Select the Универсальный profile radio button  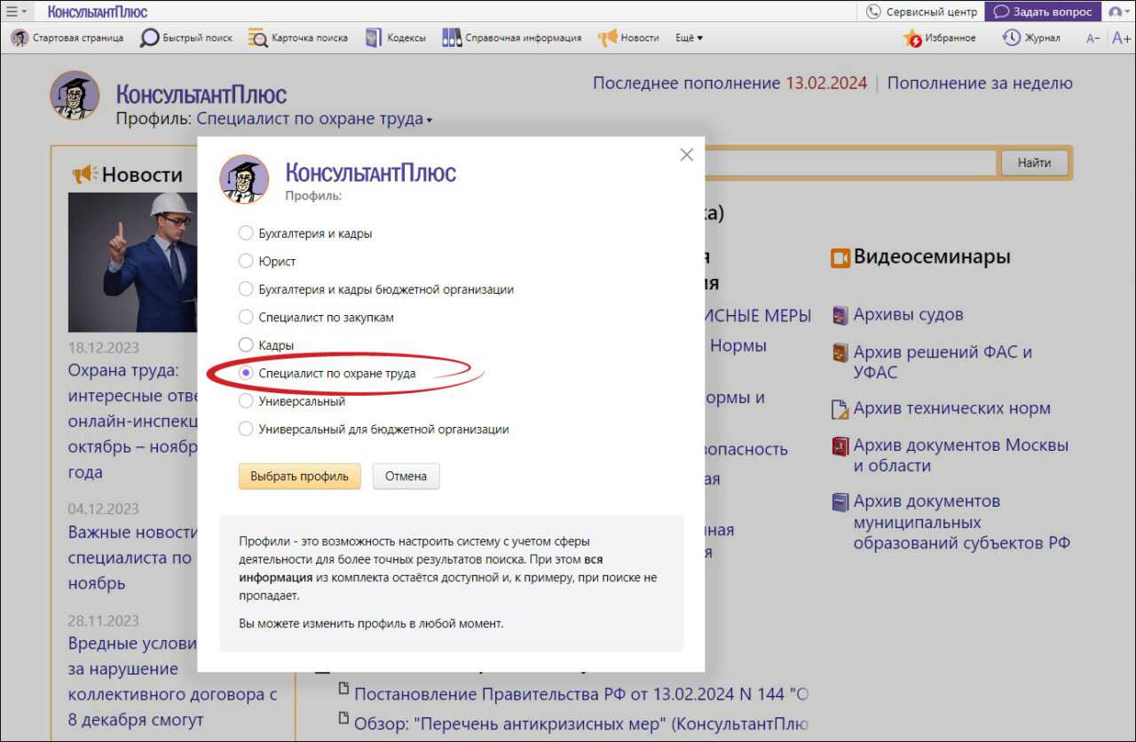point(246,401)
